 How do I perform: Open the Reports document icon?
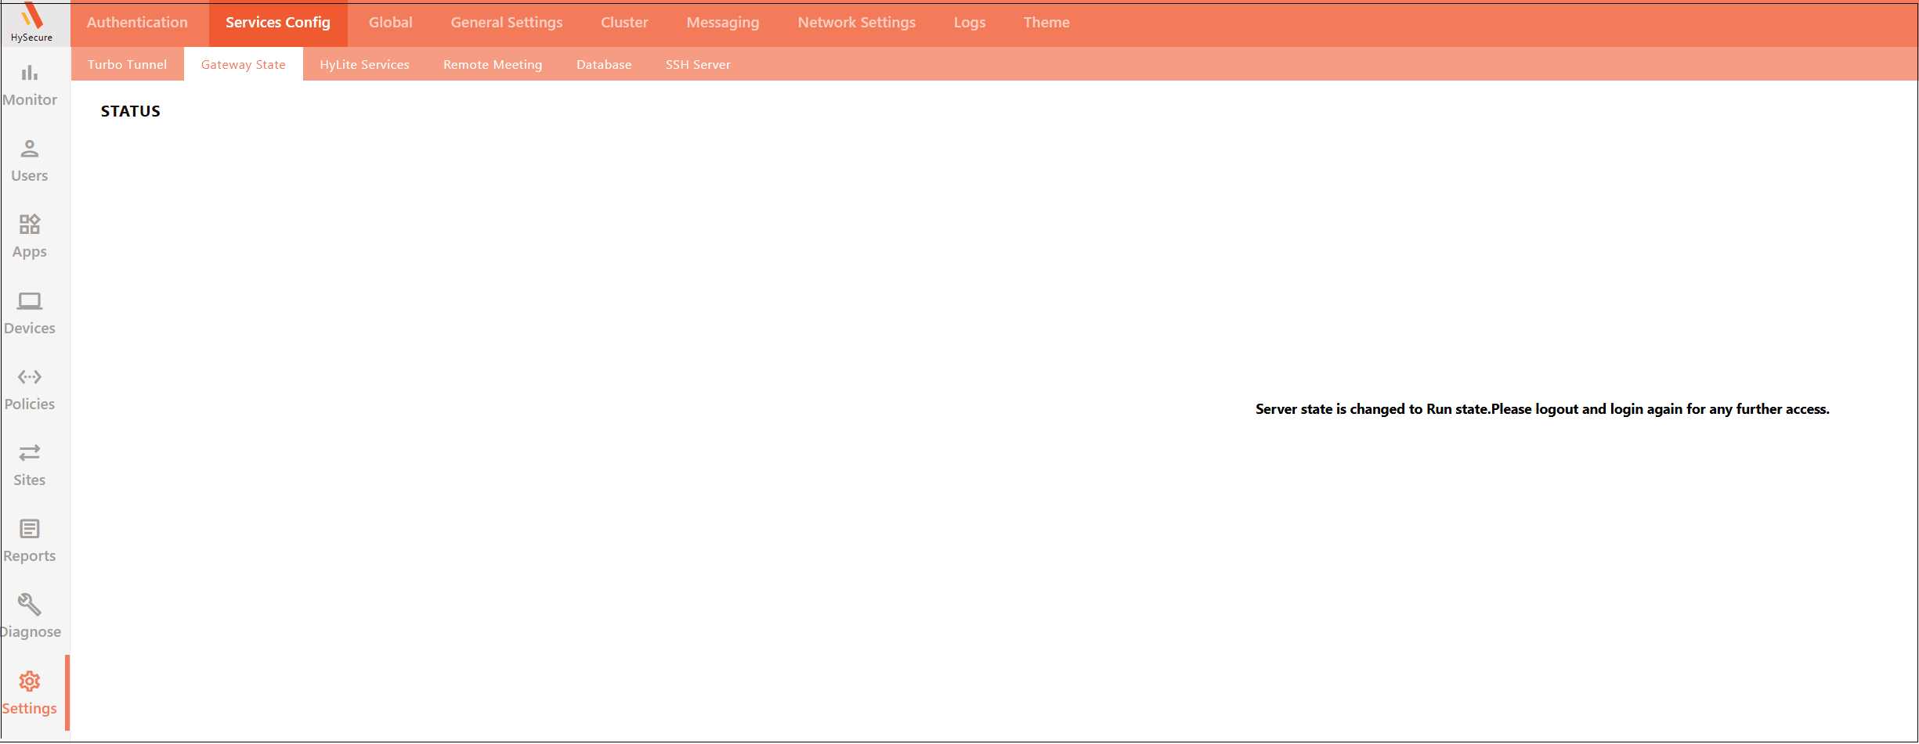pos(30,529)
